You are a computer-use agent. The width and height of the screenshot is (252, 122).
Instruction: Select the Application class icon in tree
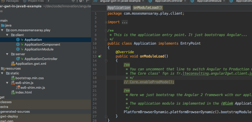click(x=18, y=40)
